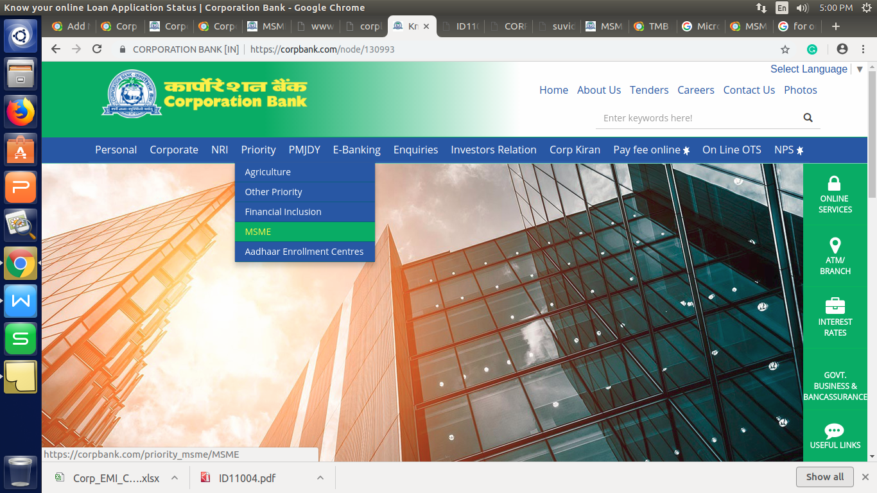Click the Corporation Bank logo

click(x=205, y=94)
